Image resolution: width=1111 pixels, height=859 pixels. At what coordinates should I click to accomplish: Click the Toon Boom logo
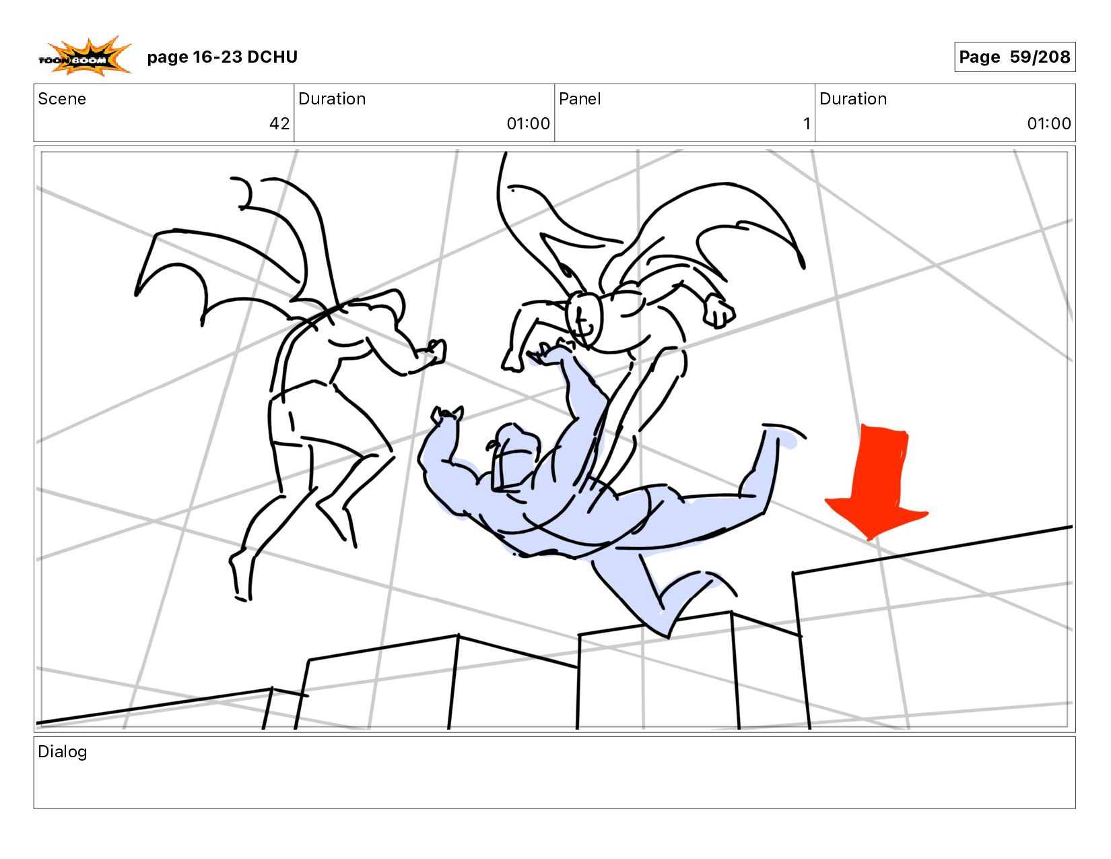[85, 55]
